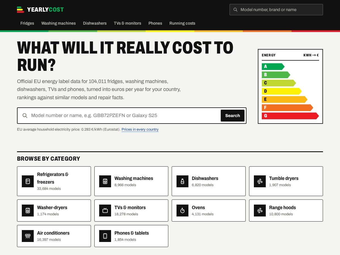This screenshot has width=340, height=255.
Task: Click the search magnifier in header search
Action: [x=235, y=10]
